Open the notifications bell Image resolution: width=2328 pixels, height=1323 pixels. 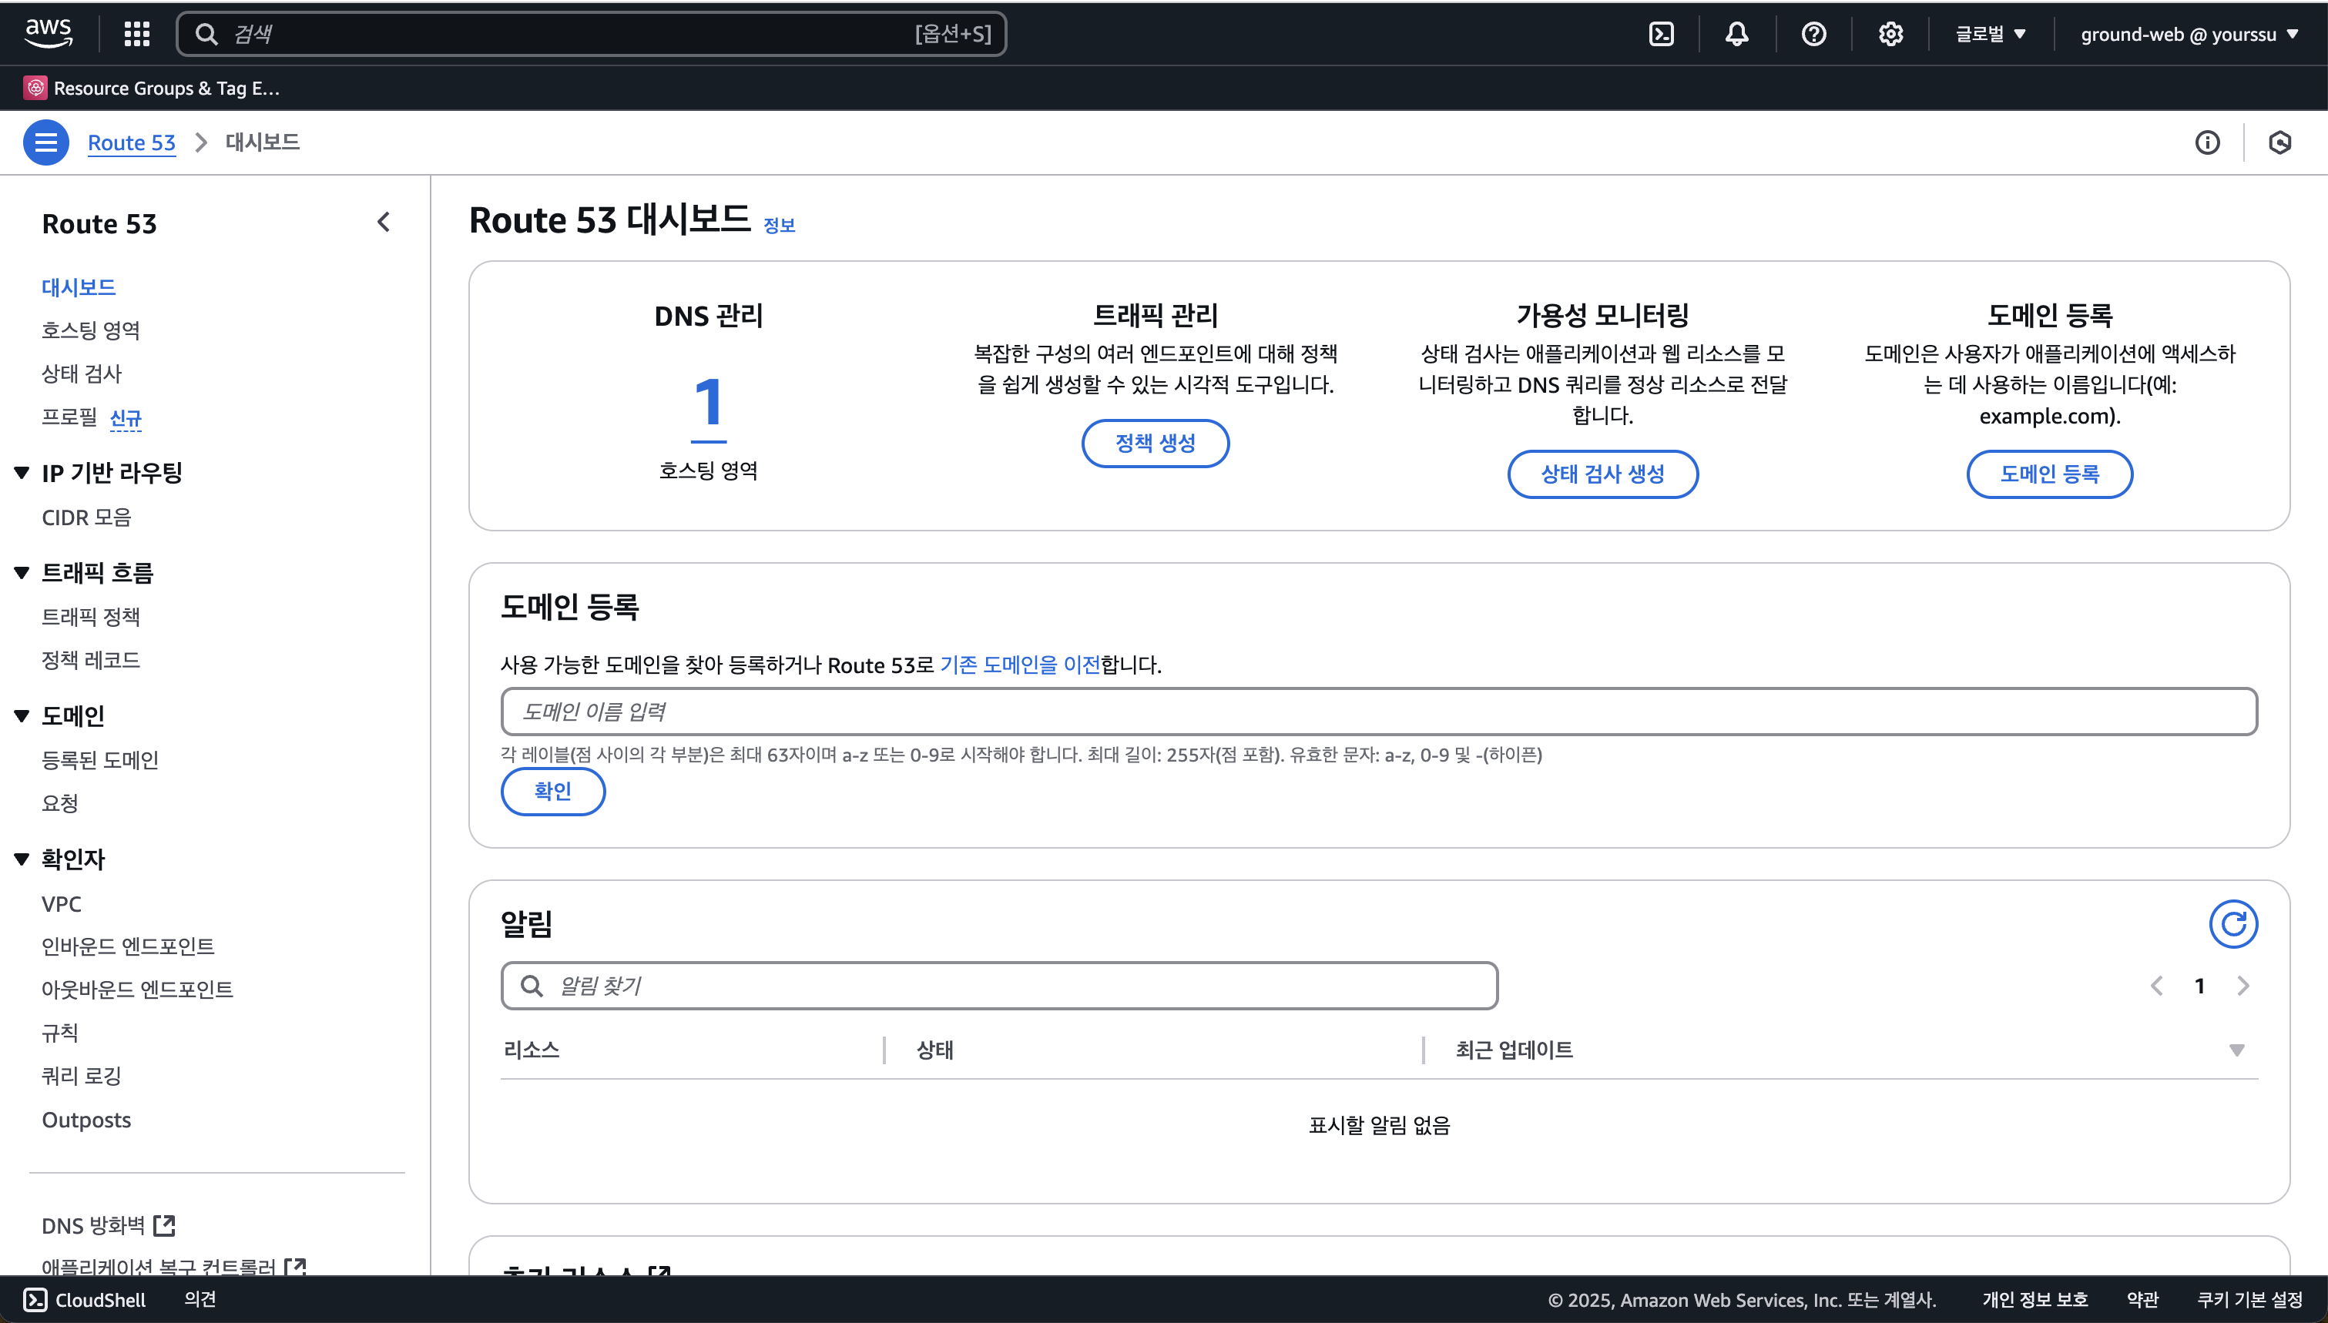1736,35
